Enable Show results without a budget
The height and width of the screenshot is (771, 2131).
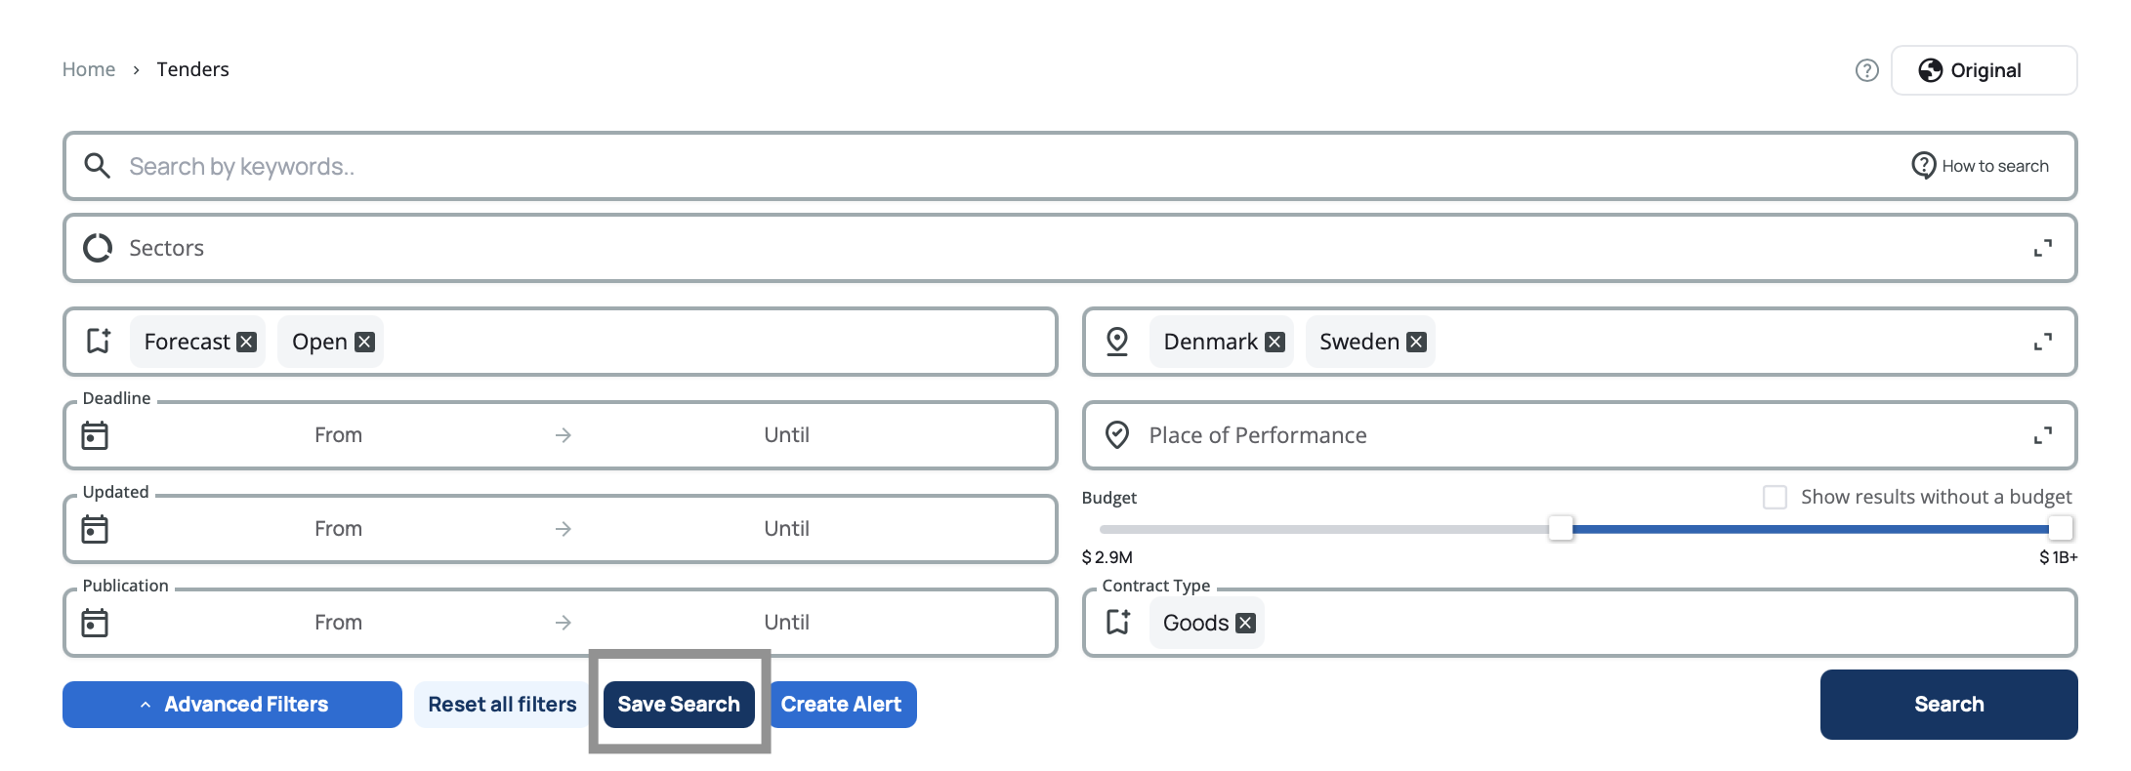coord(1775,497)
